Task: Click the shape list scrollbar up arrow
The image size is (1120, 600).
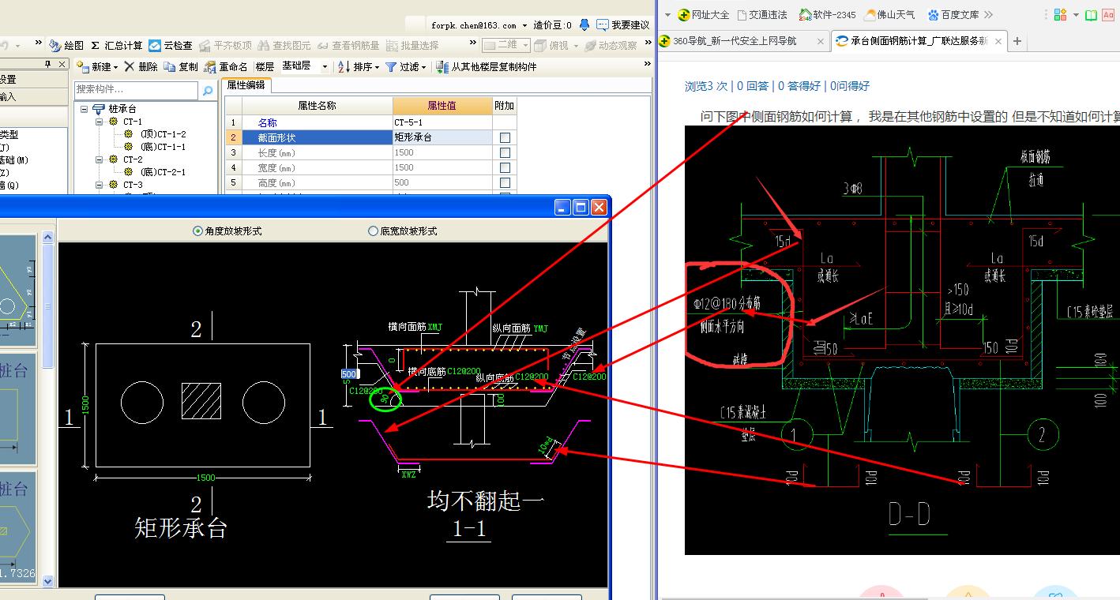Action: pos(47,237)
